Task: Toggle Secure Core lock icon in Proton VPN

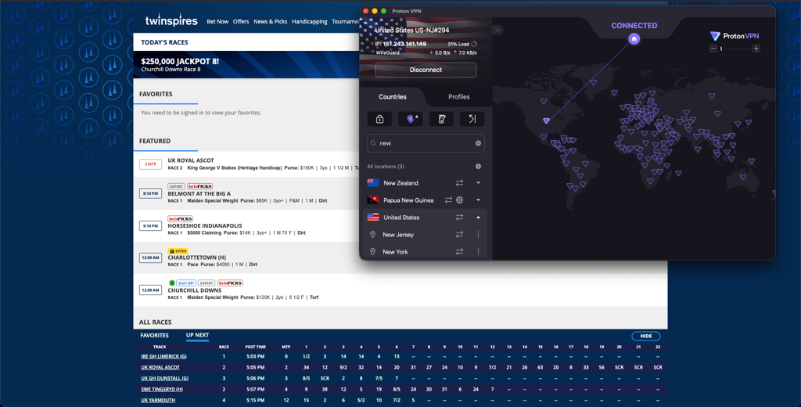Action: coord(379,119)
